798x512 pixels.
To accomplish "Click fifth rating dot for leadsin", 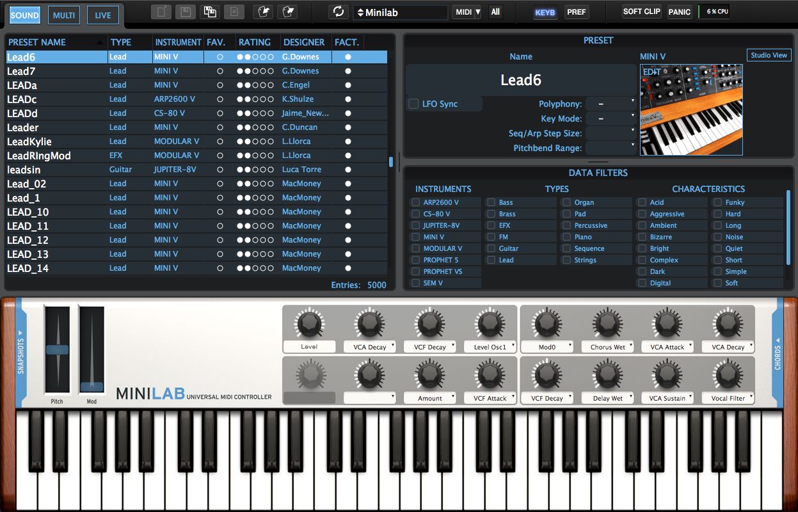I will (x=271, y=170).
